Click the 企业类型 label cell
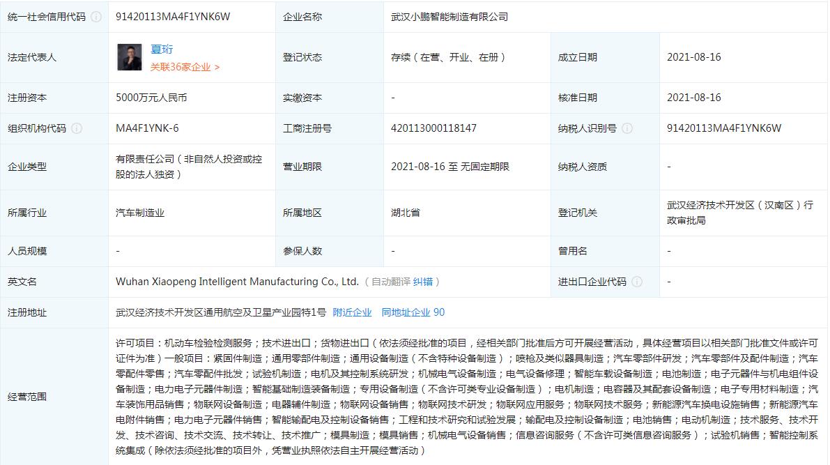The width and height of the screenshot is (830, 465). click(x=54, y=167)
